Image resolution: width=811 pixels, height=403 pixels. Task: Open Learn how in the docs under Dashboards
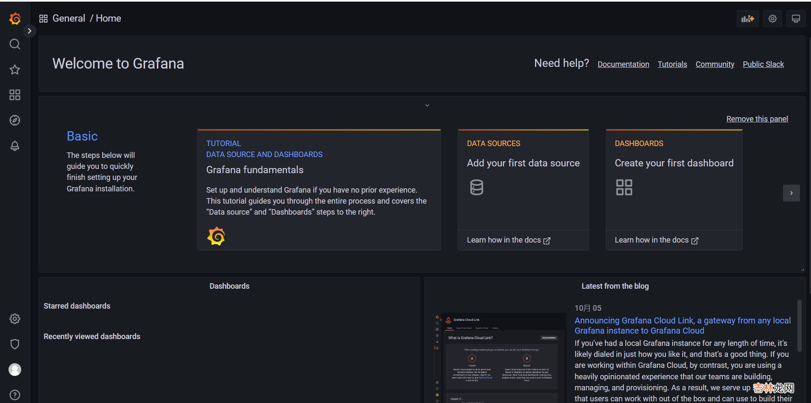657,240
